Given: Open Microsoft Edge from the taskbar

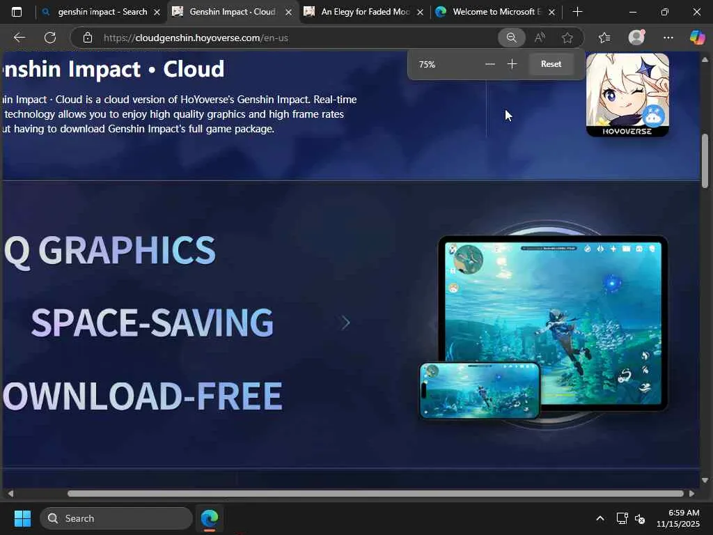Looking at the screenshot, I should tap(210, 518).
